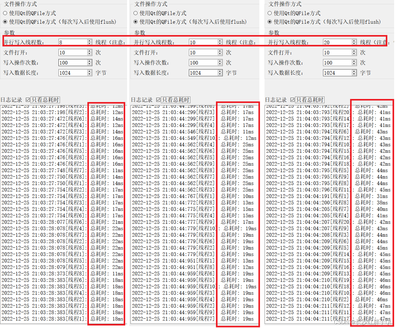Select log row 21:03:27:750 [线程8] 14ms
Screen dimensions: 396x328
[62, 177]
